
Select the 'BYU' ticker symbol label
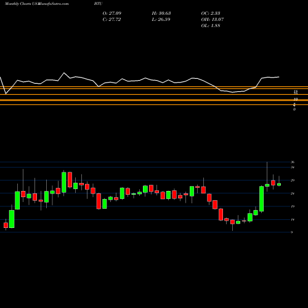98,4
